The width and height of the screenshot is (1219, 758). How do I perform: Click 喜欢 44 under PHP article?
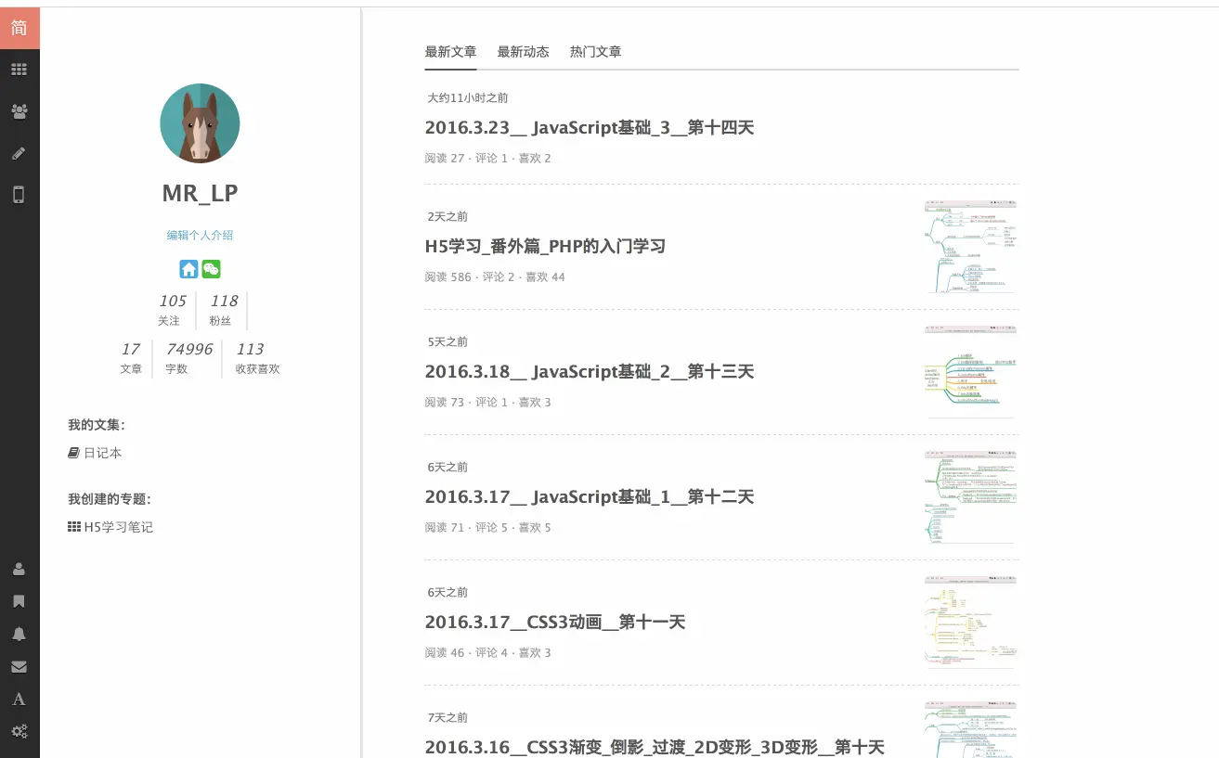[x=545, y=277]
